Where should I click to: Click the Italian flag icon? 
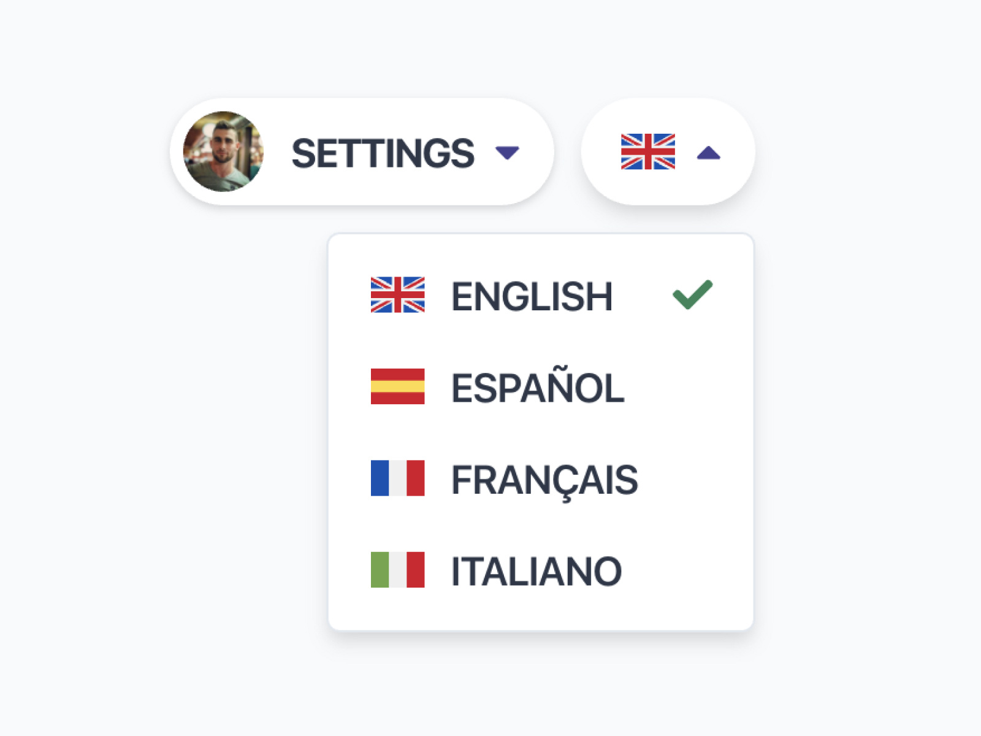click(x=397, y=570)
